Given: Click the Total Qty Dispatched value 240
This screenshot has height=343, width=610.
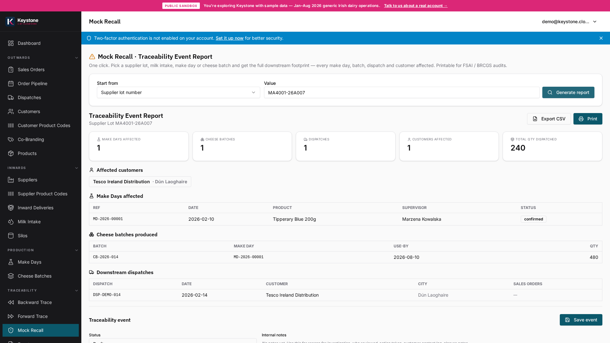Looking at the screenshot, I should tap(518, 148).
